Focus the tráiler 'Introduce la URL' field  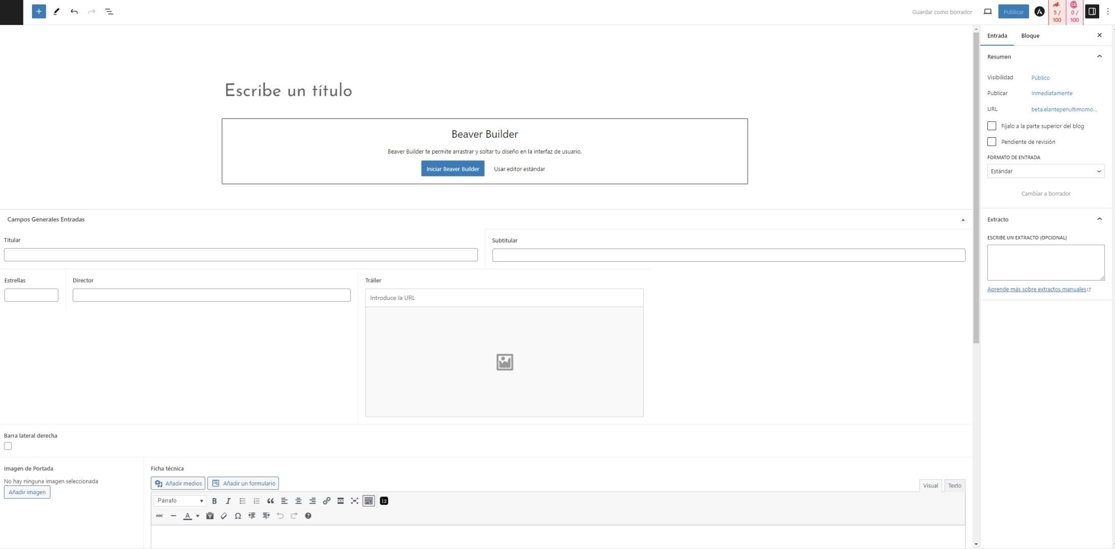[504, 298]
